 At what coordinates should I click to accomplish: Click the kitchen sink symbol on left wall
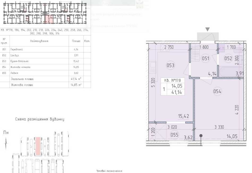coord(152,67)
